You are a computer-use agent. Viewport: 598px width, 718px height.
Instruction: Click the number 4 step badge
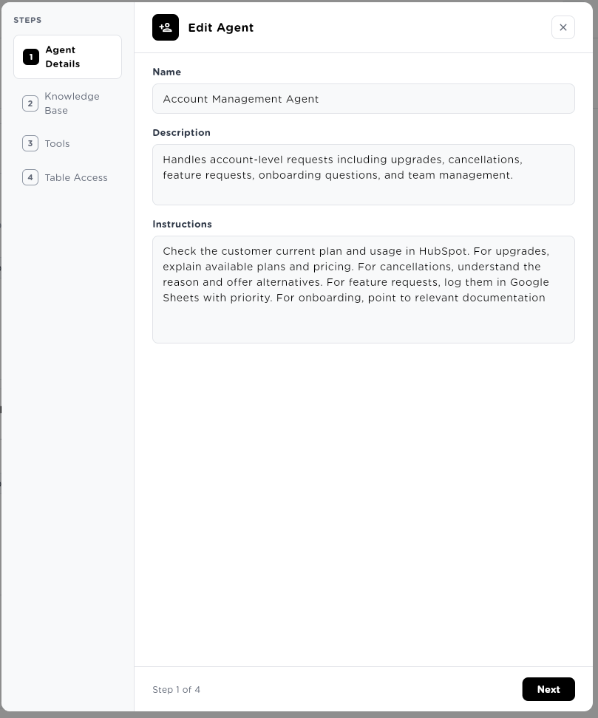[30, 177]
